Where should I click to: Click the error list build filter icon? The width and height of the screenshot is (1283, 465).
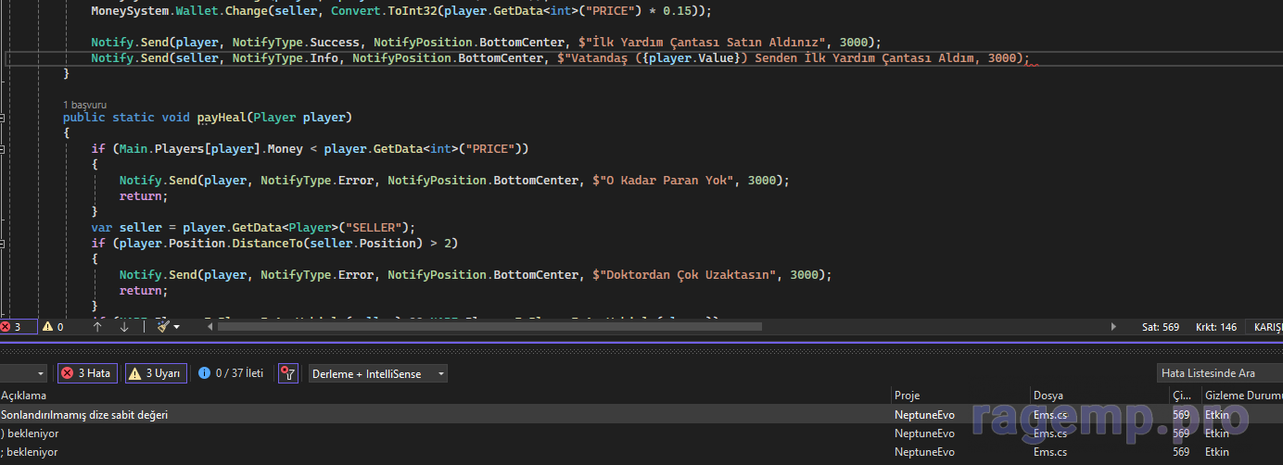pyautogui.click(x=288, y=373)
